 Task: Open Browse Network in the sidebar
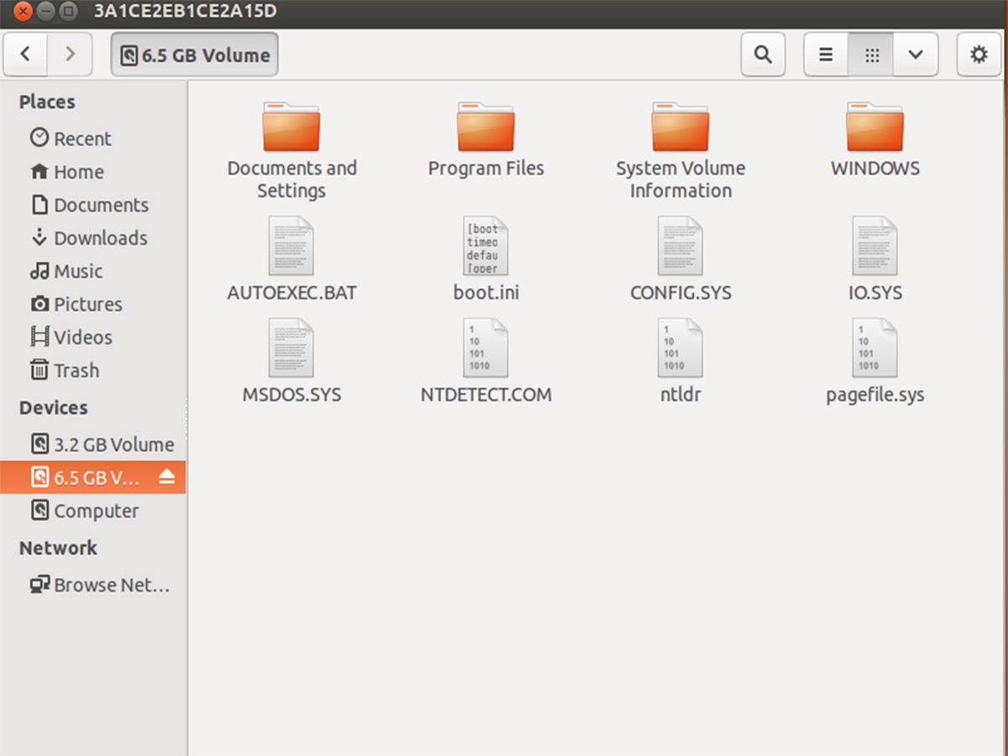click(x=93, y=585)
